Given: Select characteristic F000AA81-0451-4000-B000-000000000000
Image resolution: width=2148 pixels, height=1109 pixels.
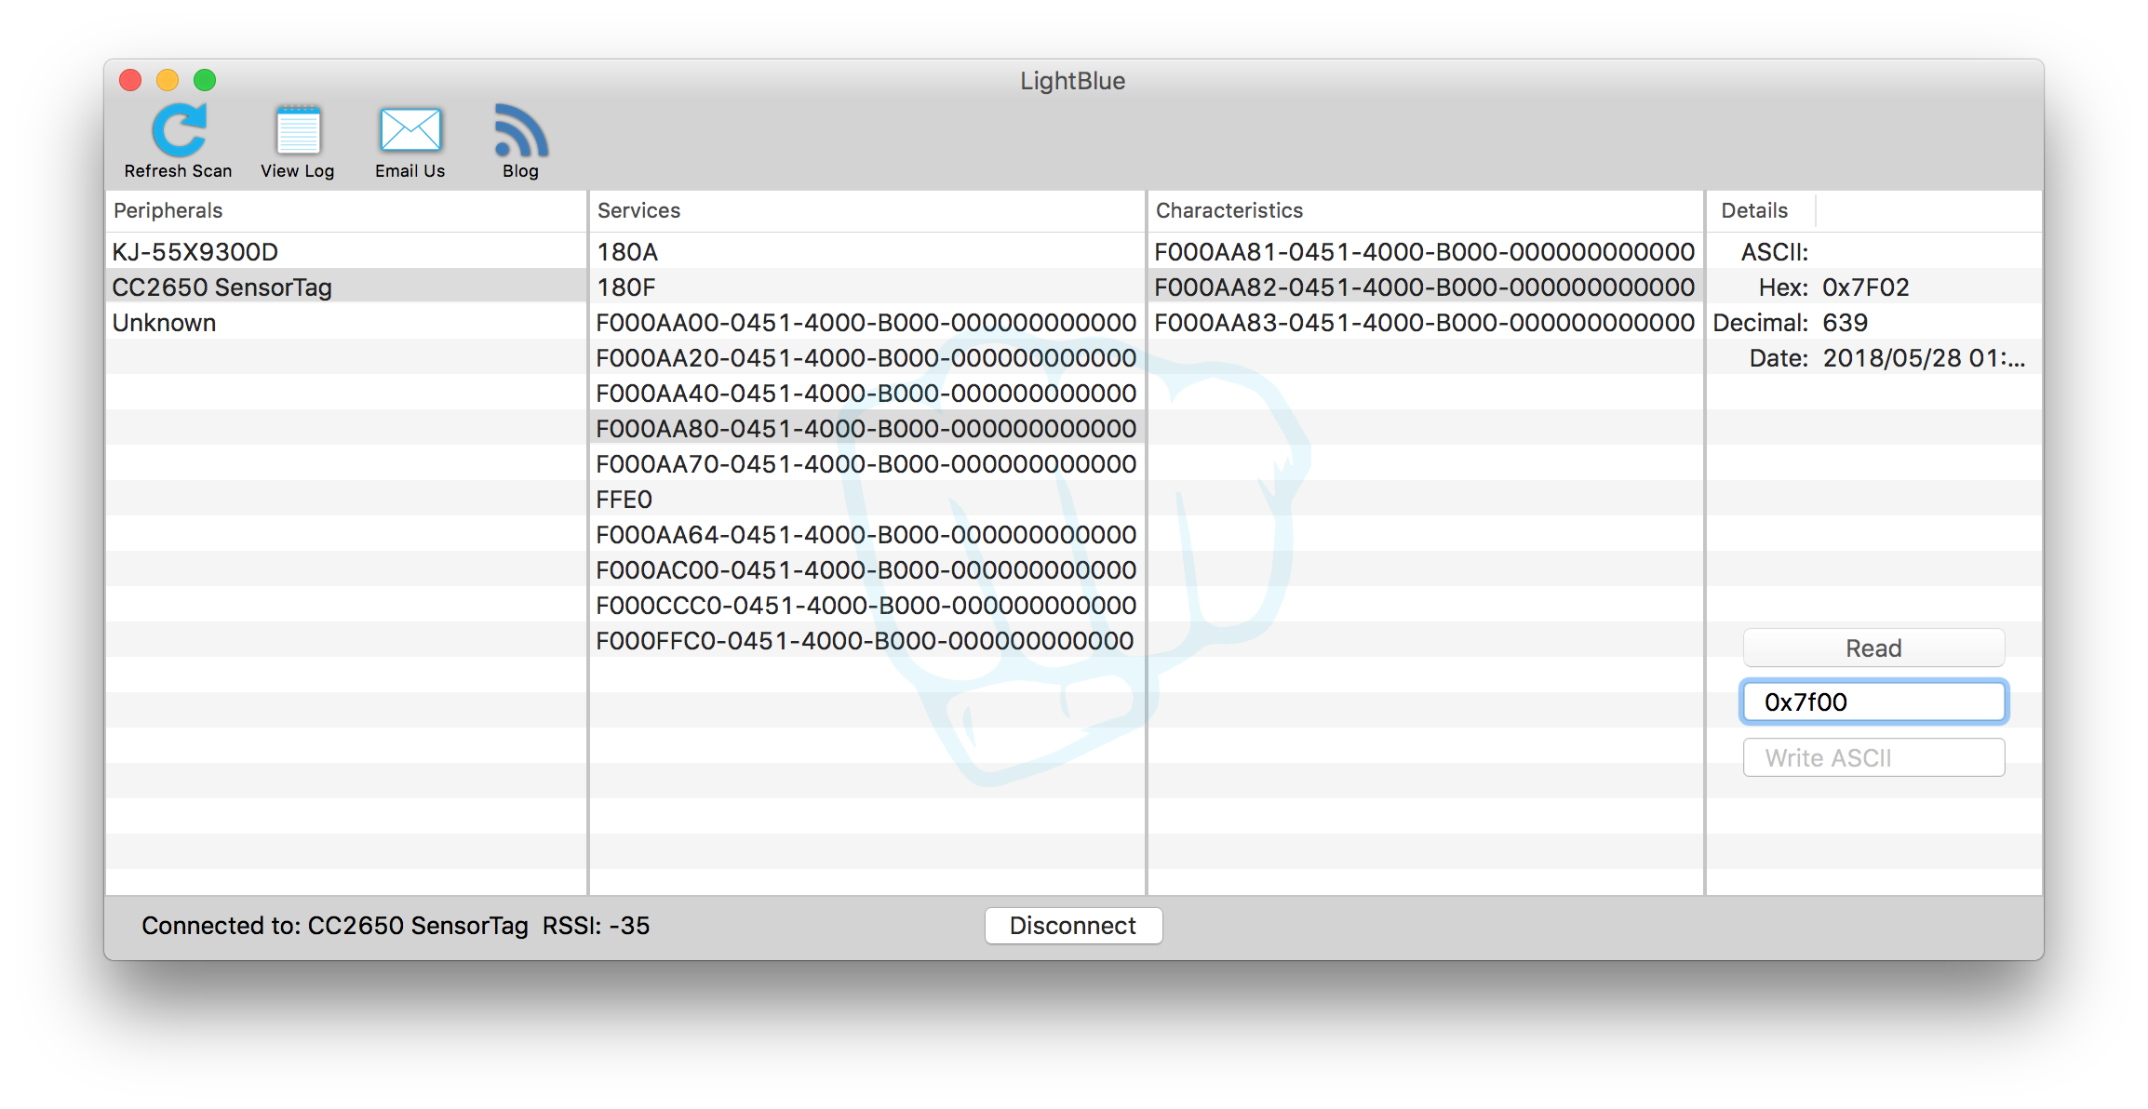Looking at the screenshot, I should [x=1425, y=252].
